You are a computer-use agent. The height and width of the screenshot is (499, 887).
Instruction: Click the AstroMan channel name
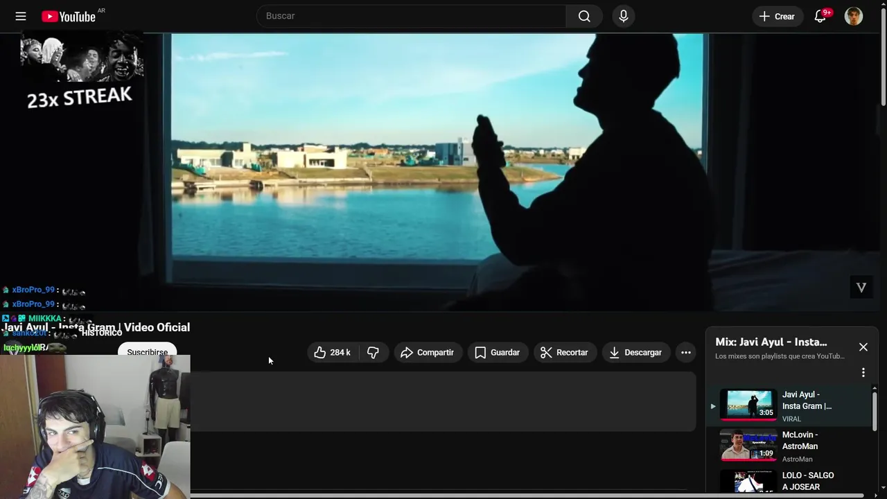pos(797,459)
